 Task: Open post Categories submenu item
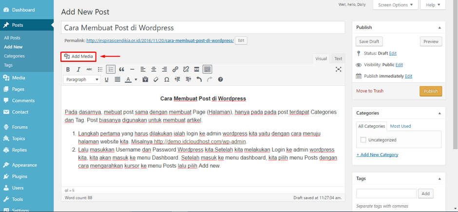click(x=14, y=56)
